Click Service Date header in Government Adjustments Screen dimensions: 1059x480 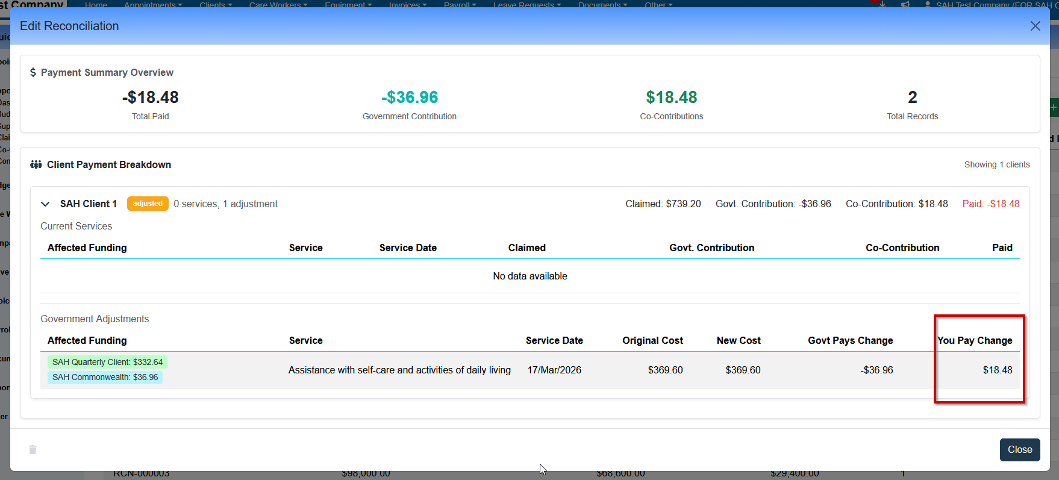(x=554, y=340)
